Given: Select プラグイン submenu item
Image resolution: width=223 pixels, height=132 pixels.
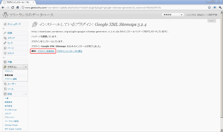Looking at the screenshot, I should pyautogui.click(x=9, y=71).
